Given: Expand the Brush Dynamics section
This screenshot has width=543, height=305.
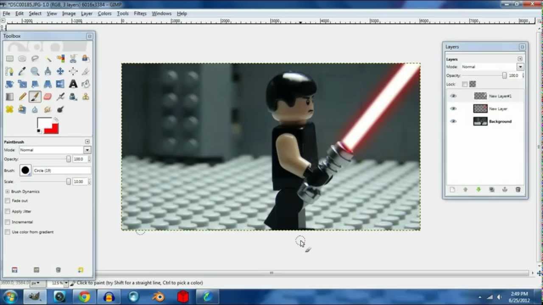Looking at the screenshot, I should (7, 191).
